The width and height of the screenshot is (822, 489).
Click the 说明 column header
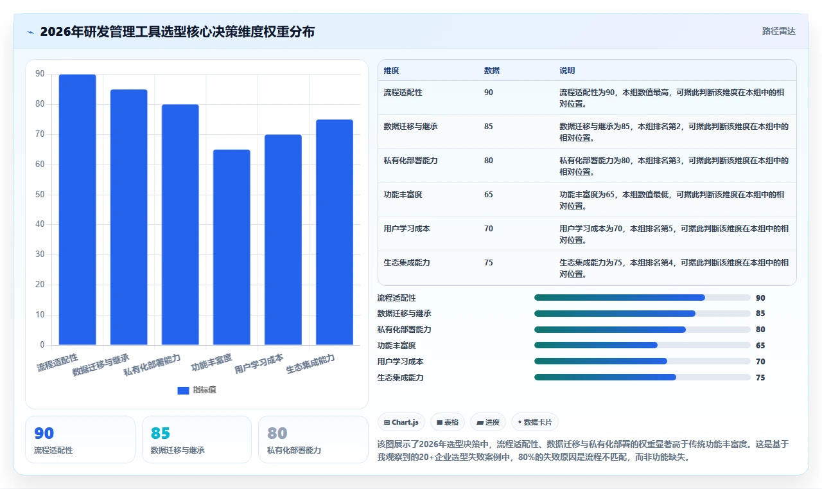(x=567, y=71)
